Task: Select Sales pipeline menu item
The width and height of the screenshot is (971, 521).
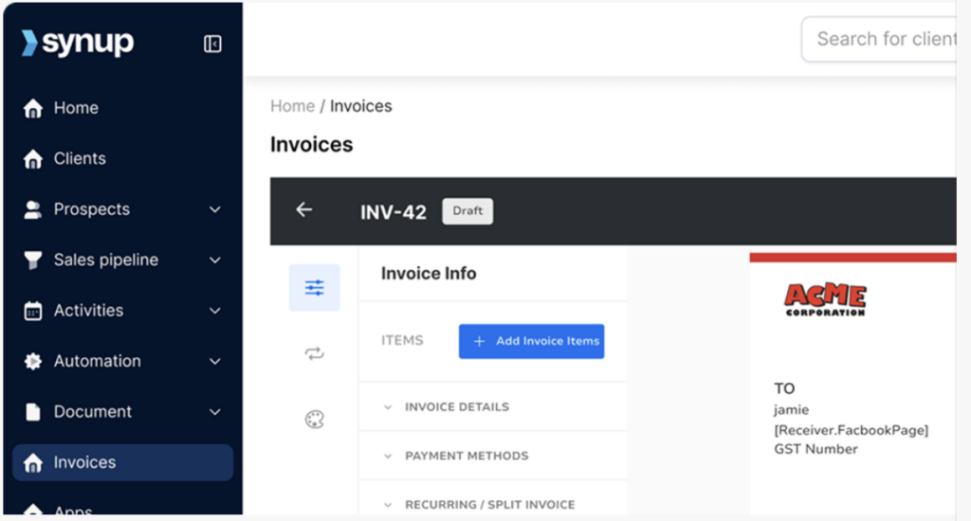Action: [106, 260]
